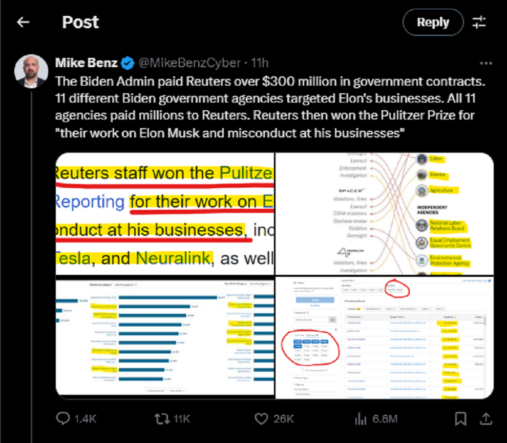Open the contracts table screenshot image
Image resolution: width=507 pixels, height=443 pixels.
pos(385,337)
